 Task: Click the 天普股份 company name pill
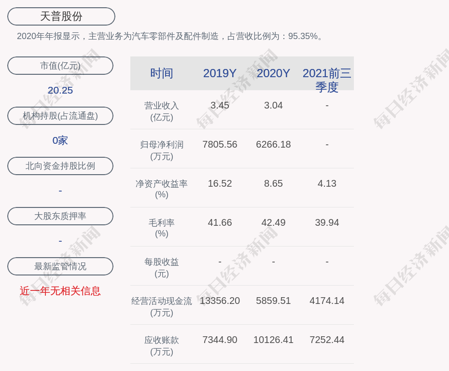[x=61, y=16]
